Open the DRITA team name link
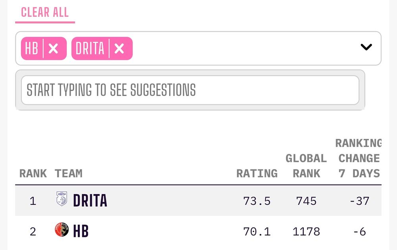The width and height of the screenshot is (397, 250). coord(90,200)
